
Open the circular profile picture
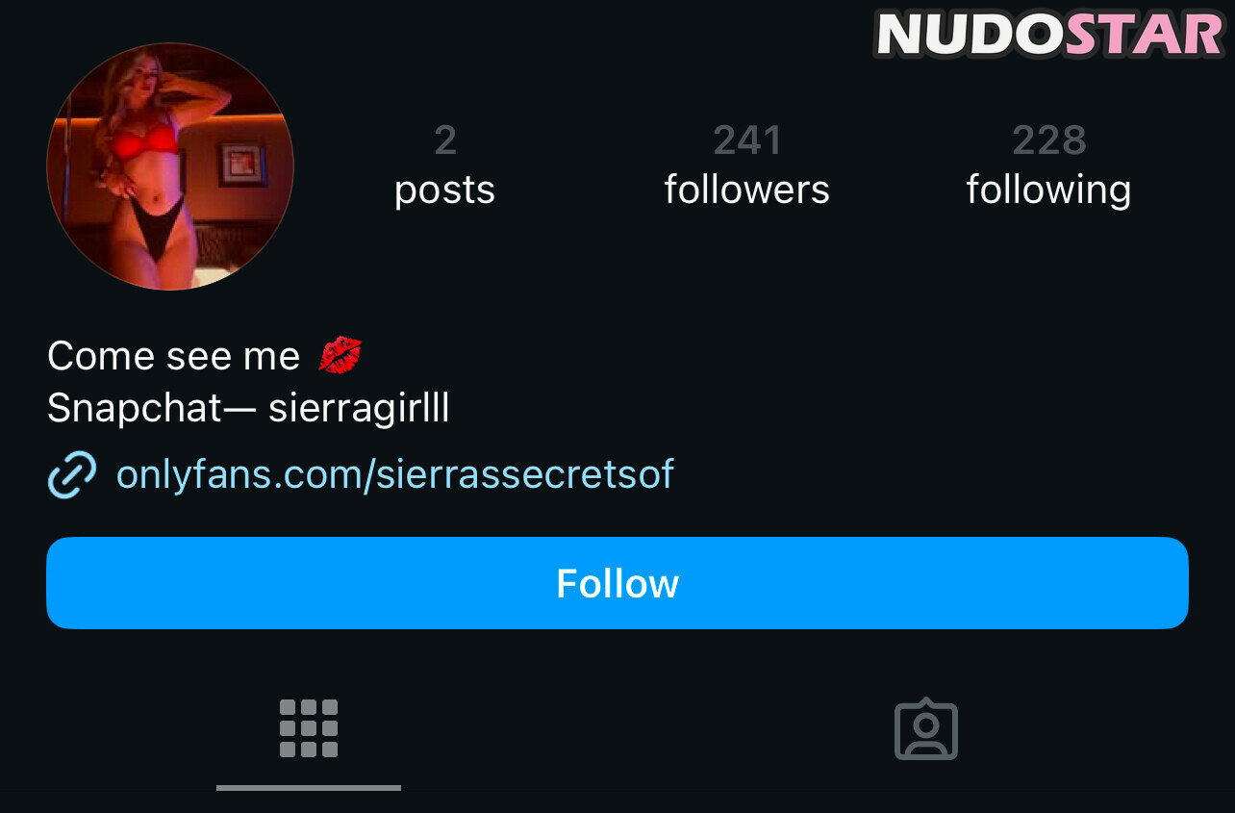pos(170,166)
